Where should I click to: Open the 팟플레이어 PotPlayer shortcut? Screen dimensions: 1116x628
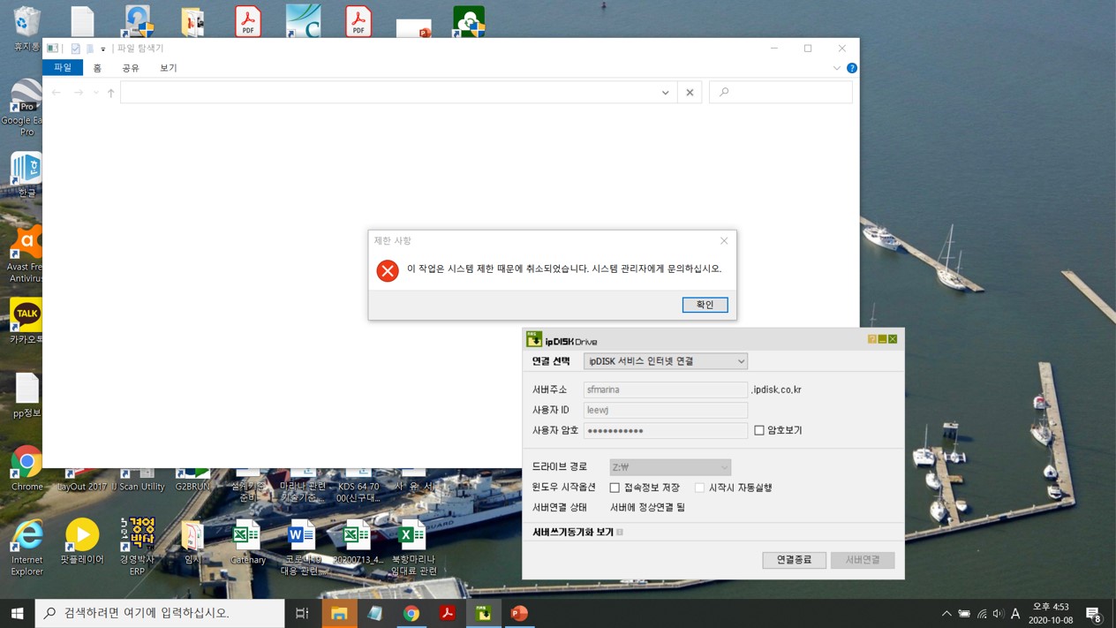82,541
